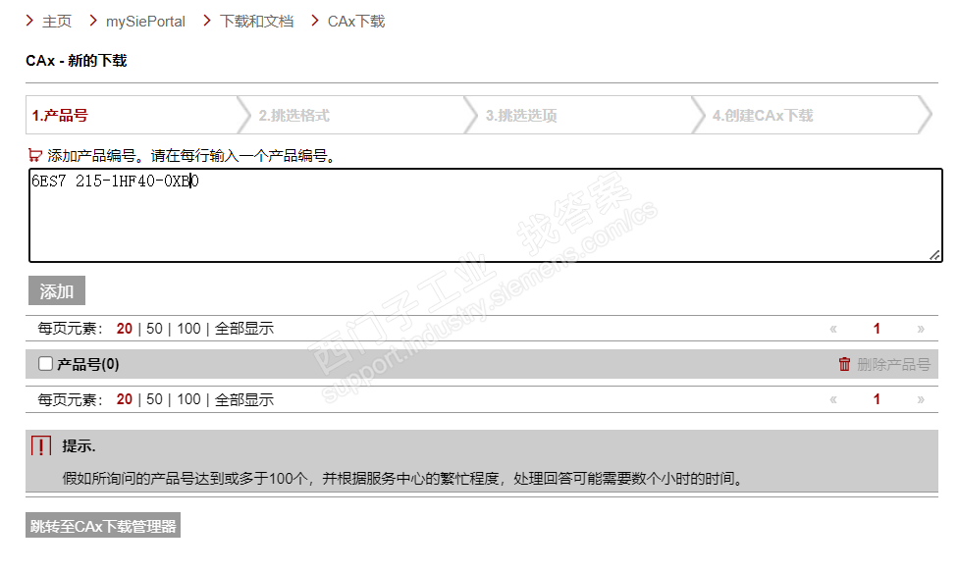The width and height of the screenshot is (959, 572).
Task: Open the 主页 breadcrumb link
Action: 57,22
